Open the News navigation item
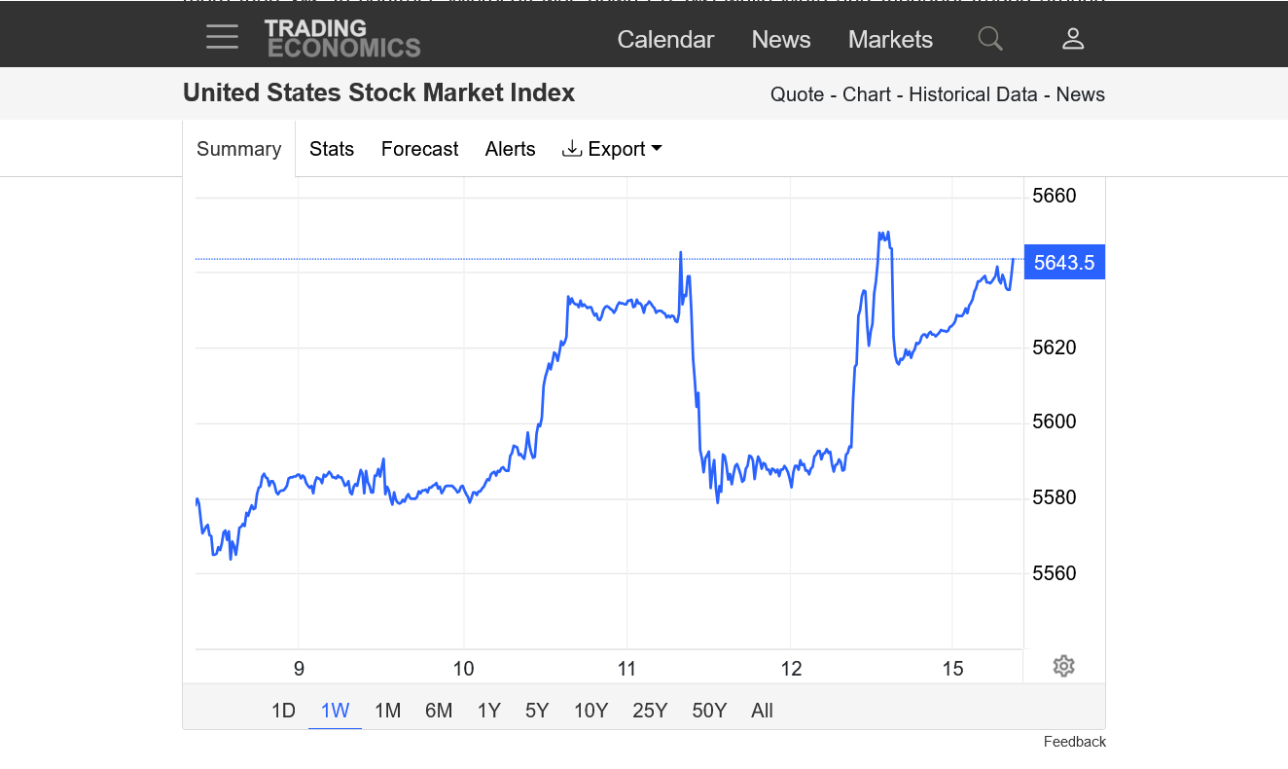 [x=781, y=39]
